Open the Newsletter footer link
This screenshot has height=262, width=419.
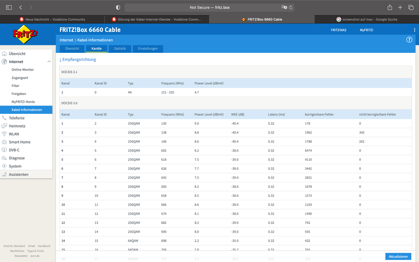point(21,256)
